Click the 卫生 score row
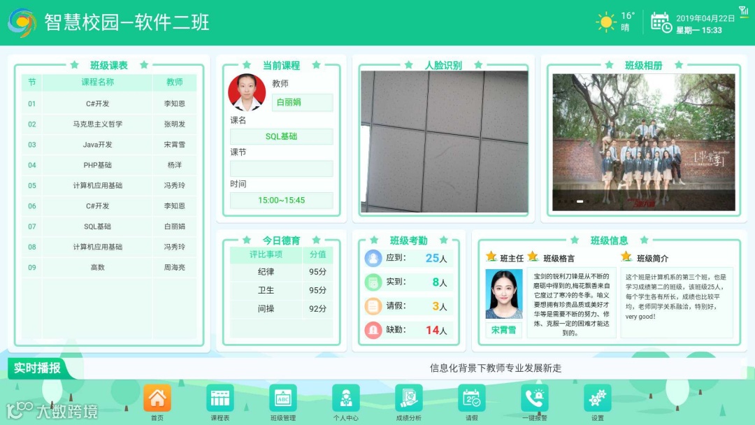 pyautogui.click(x=281, y=290)
